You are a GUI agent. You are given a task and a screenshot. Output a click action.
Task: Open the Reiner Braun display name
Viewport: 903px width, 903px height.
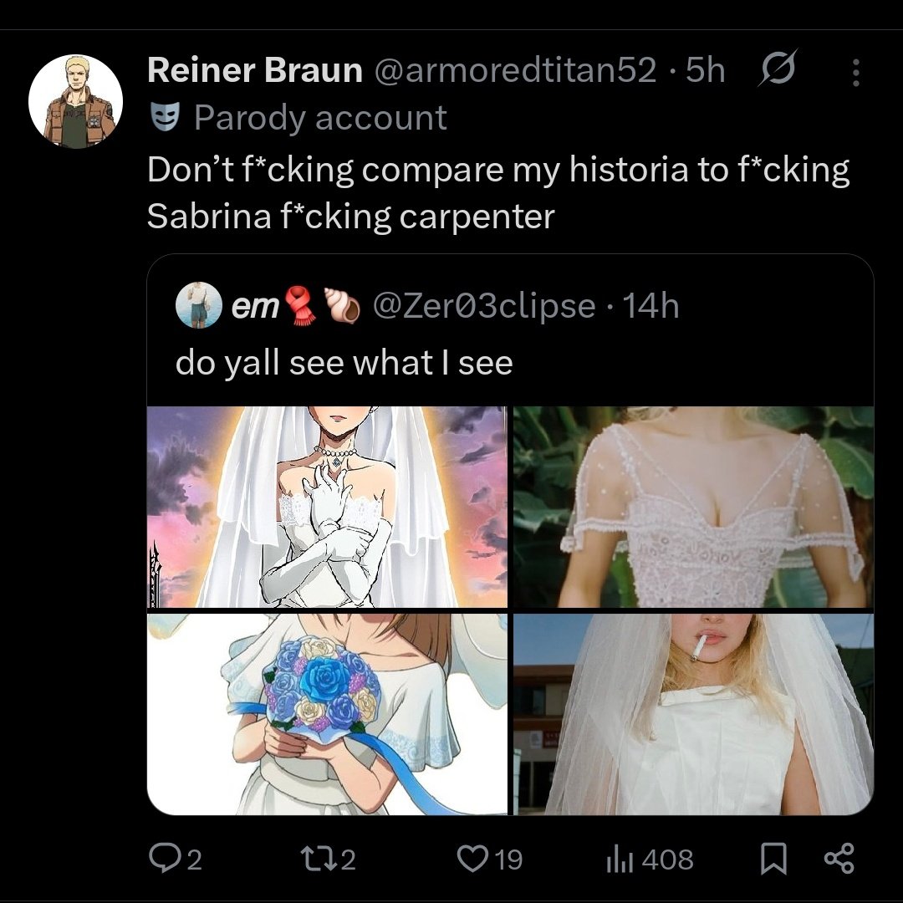click(255, 70)
